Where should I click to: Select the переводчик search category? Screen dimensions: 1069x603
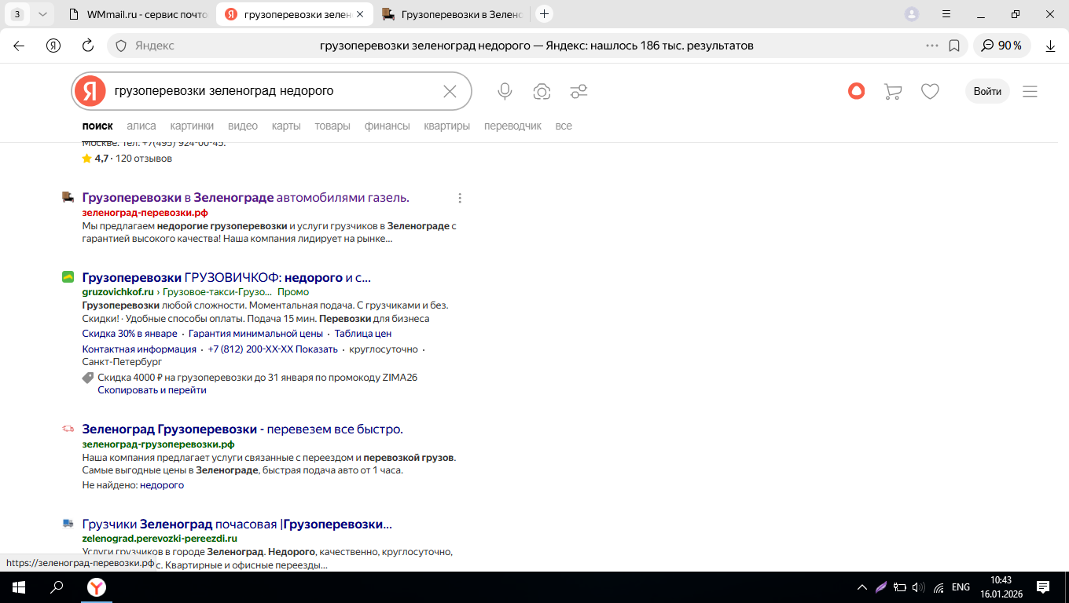pos(512,126)
